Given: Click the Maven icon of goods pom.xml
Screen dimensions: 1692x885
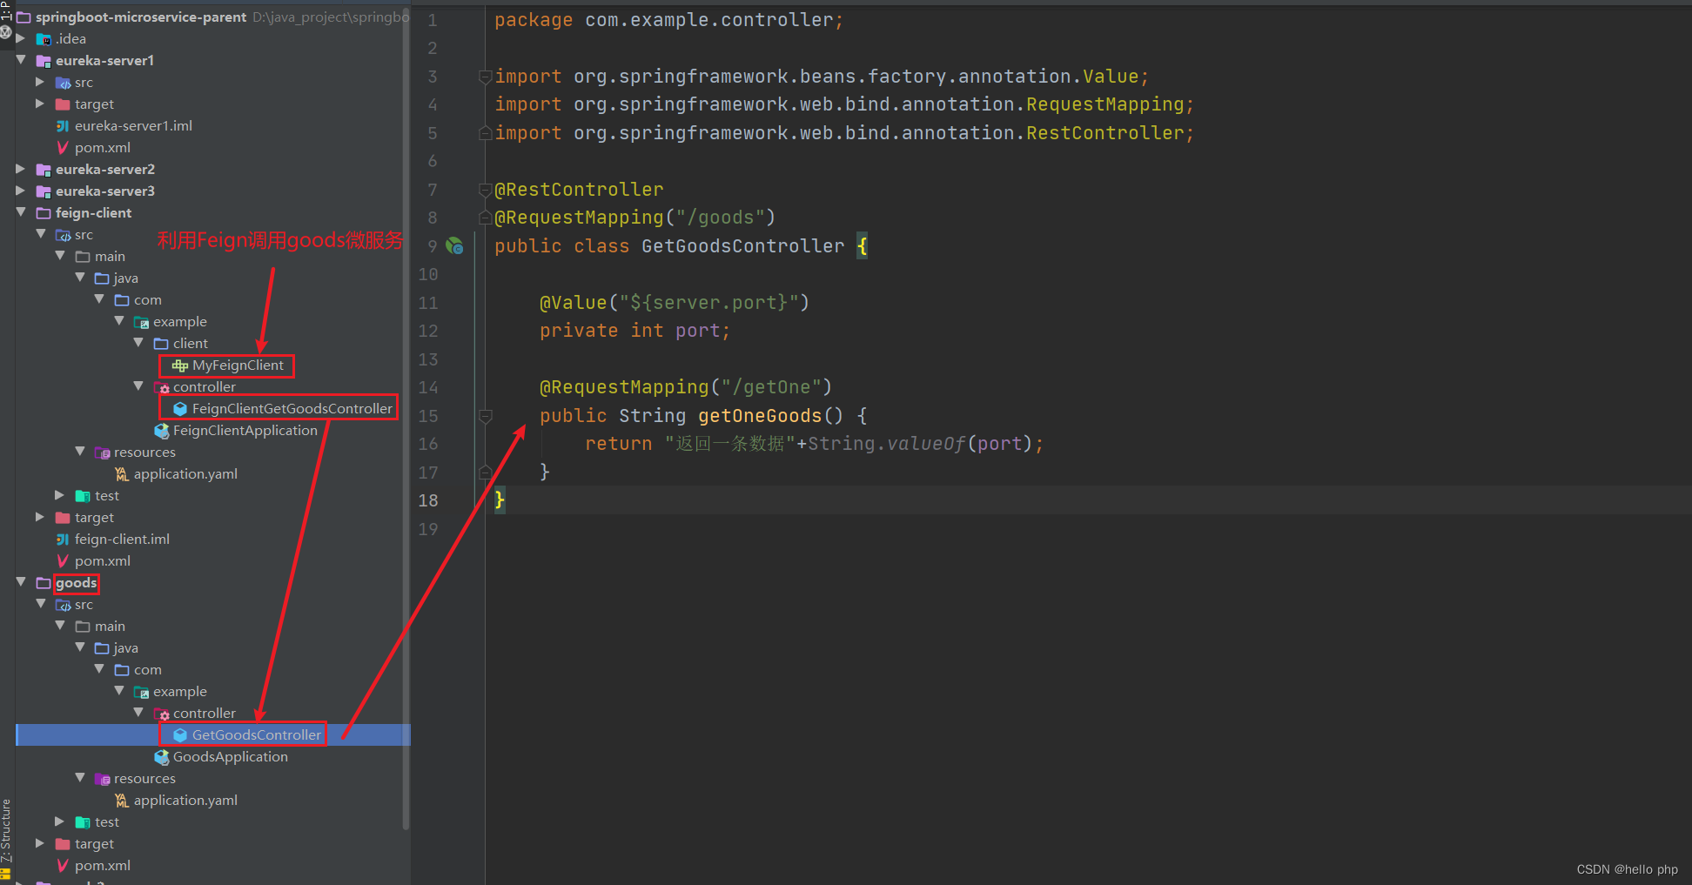Looking at the screenshot, I should point(63,866).
